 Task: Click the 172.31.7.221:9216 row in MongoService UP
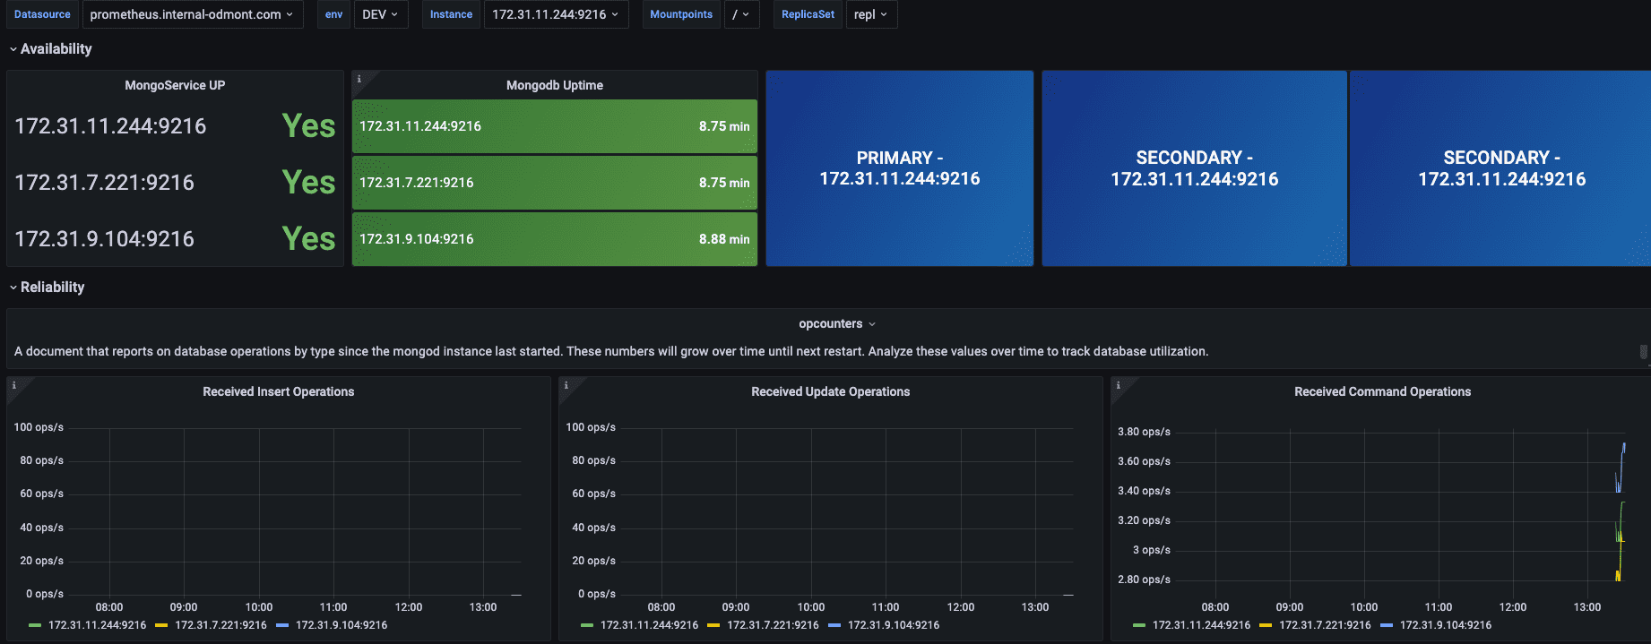tap(175, 183)
